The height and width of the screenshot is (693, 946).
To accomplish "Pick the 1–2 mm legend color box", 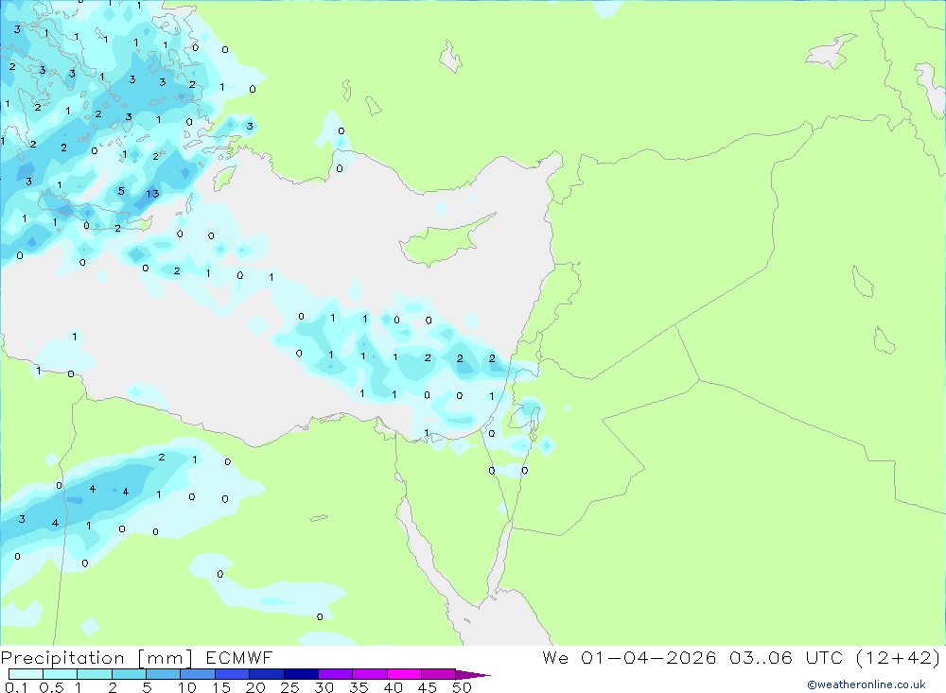I will coord(95,674).
